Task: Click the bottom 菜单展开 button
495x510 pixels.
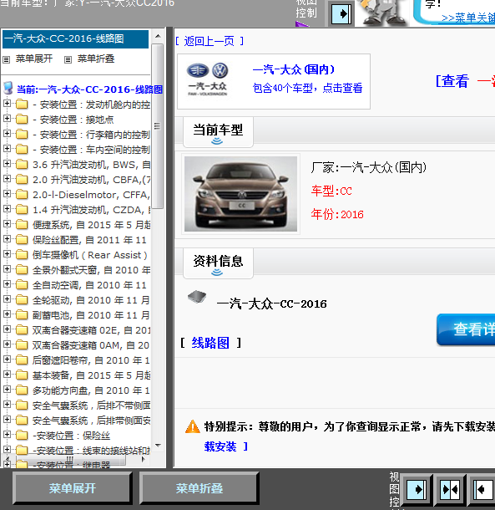Action: tap(72, 488)
